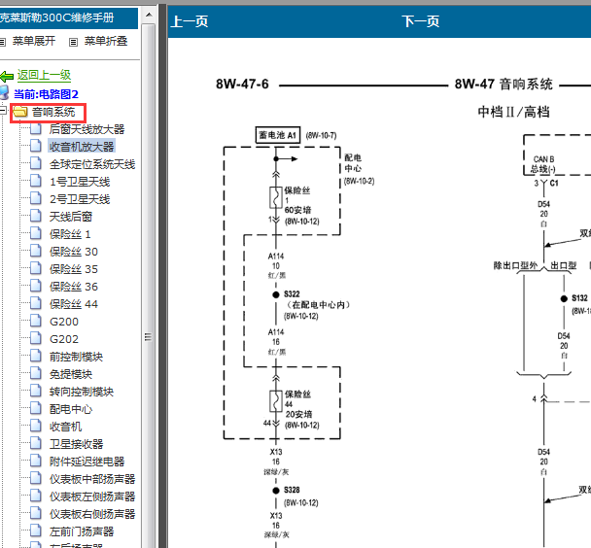The image size is (591, 548).
Task: Click document icon beside 1号卫星天线
Action: [x=36, y=181]
